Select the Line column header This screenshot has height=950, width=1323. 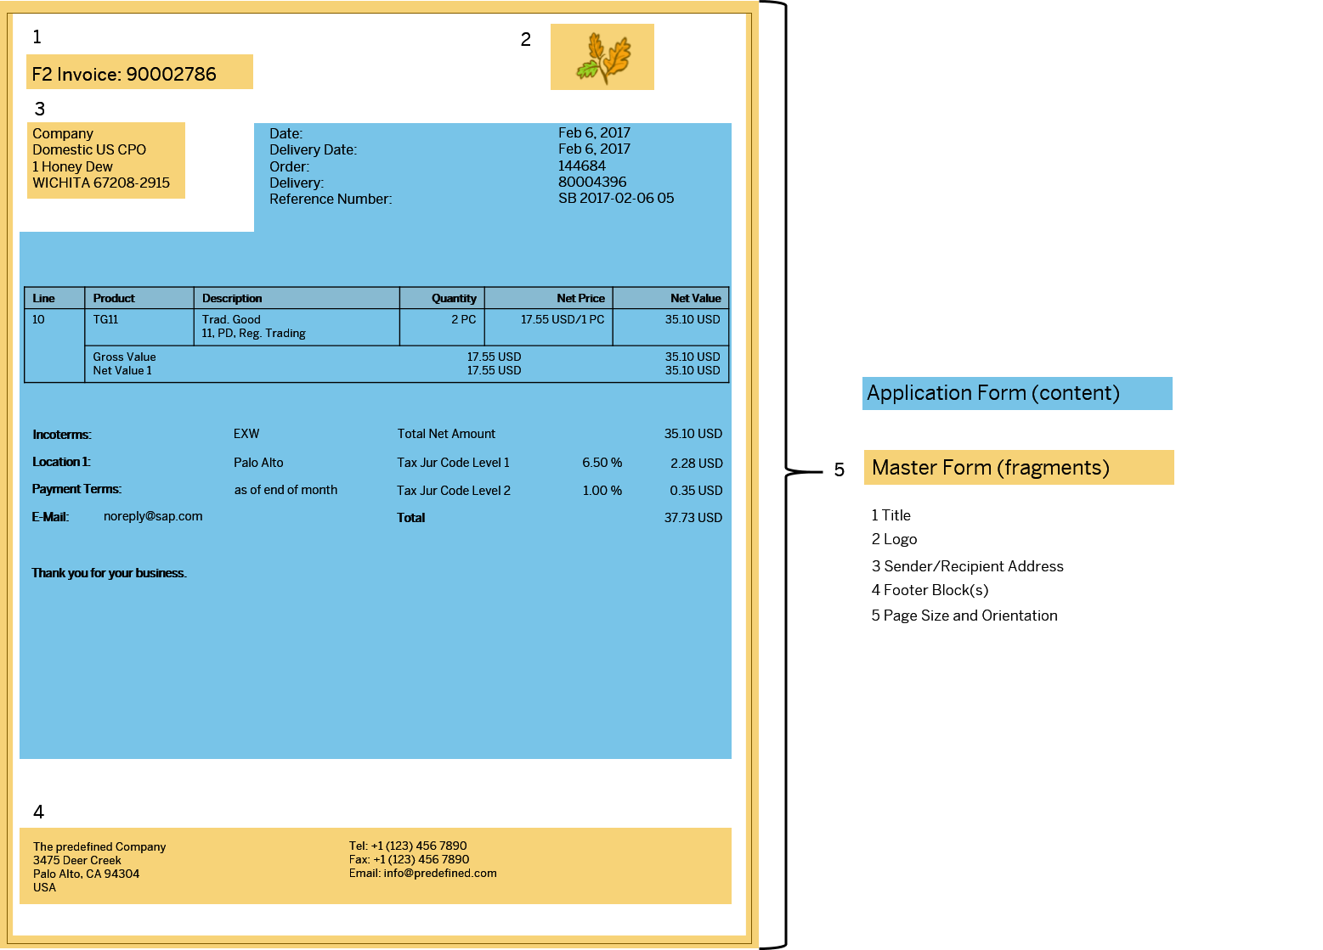(43, 298)
